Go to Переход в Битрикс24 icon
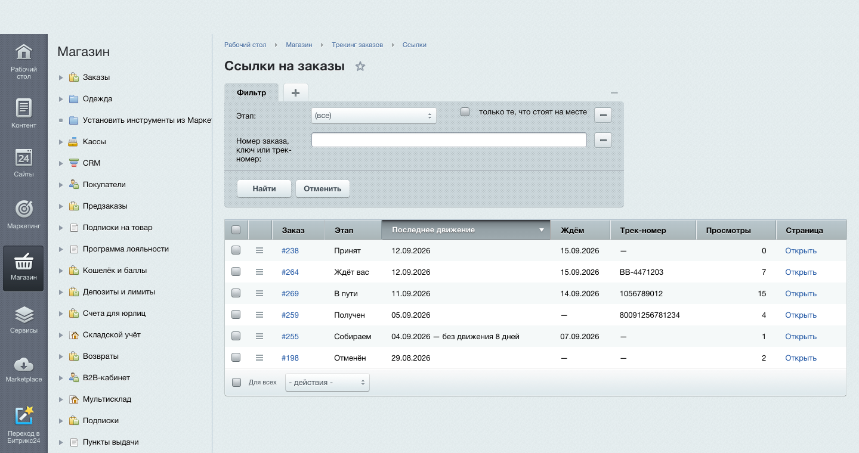 23,424
